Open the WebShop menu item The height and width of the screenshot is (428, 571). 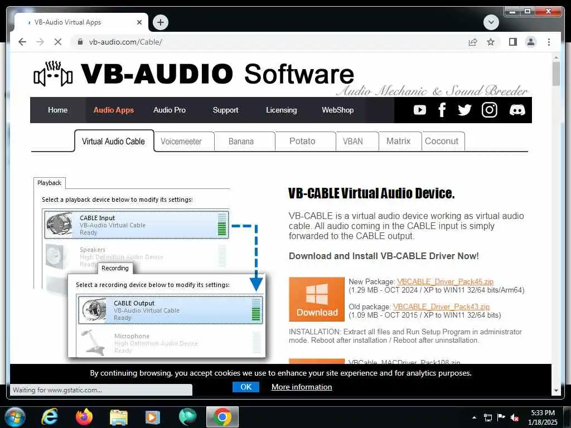click(x=337, y=110)
